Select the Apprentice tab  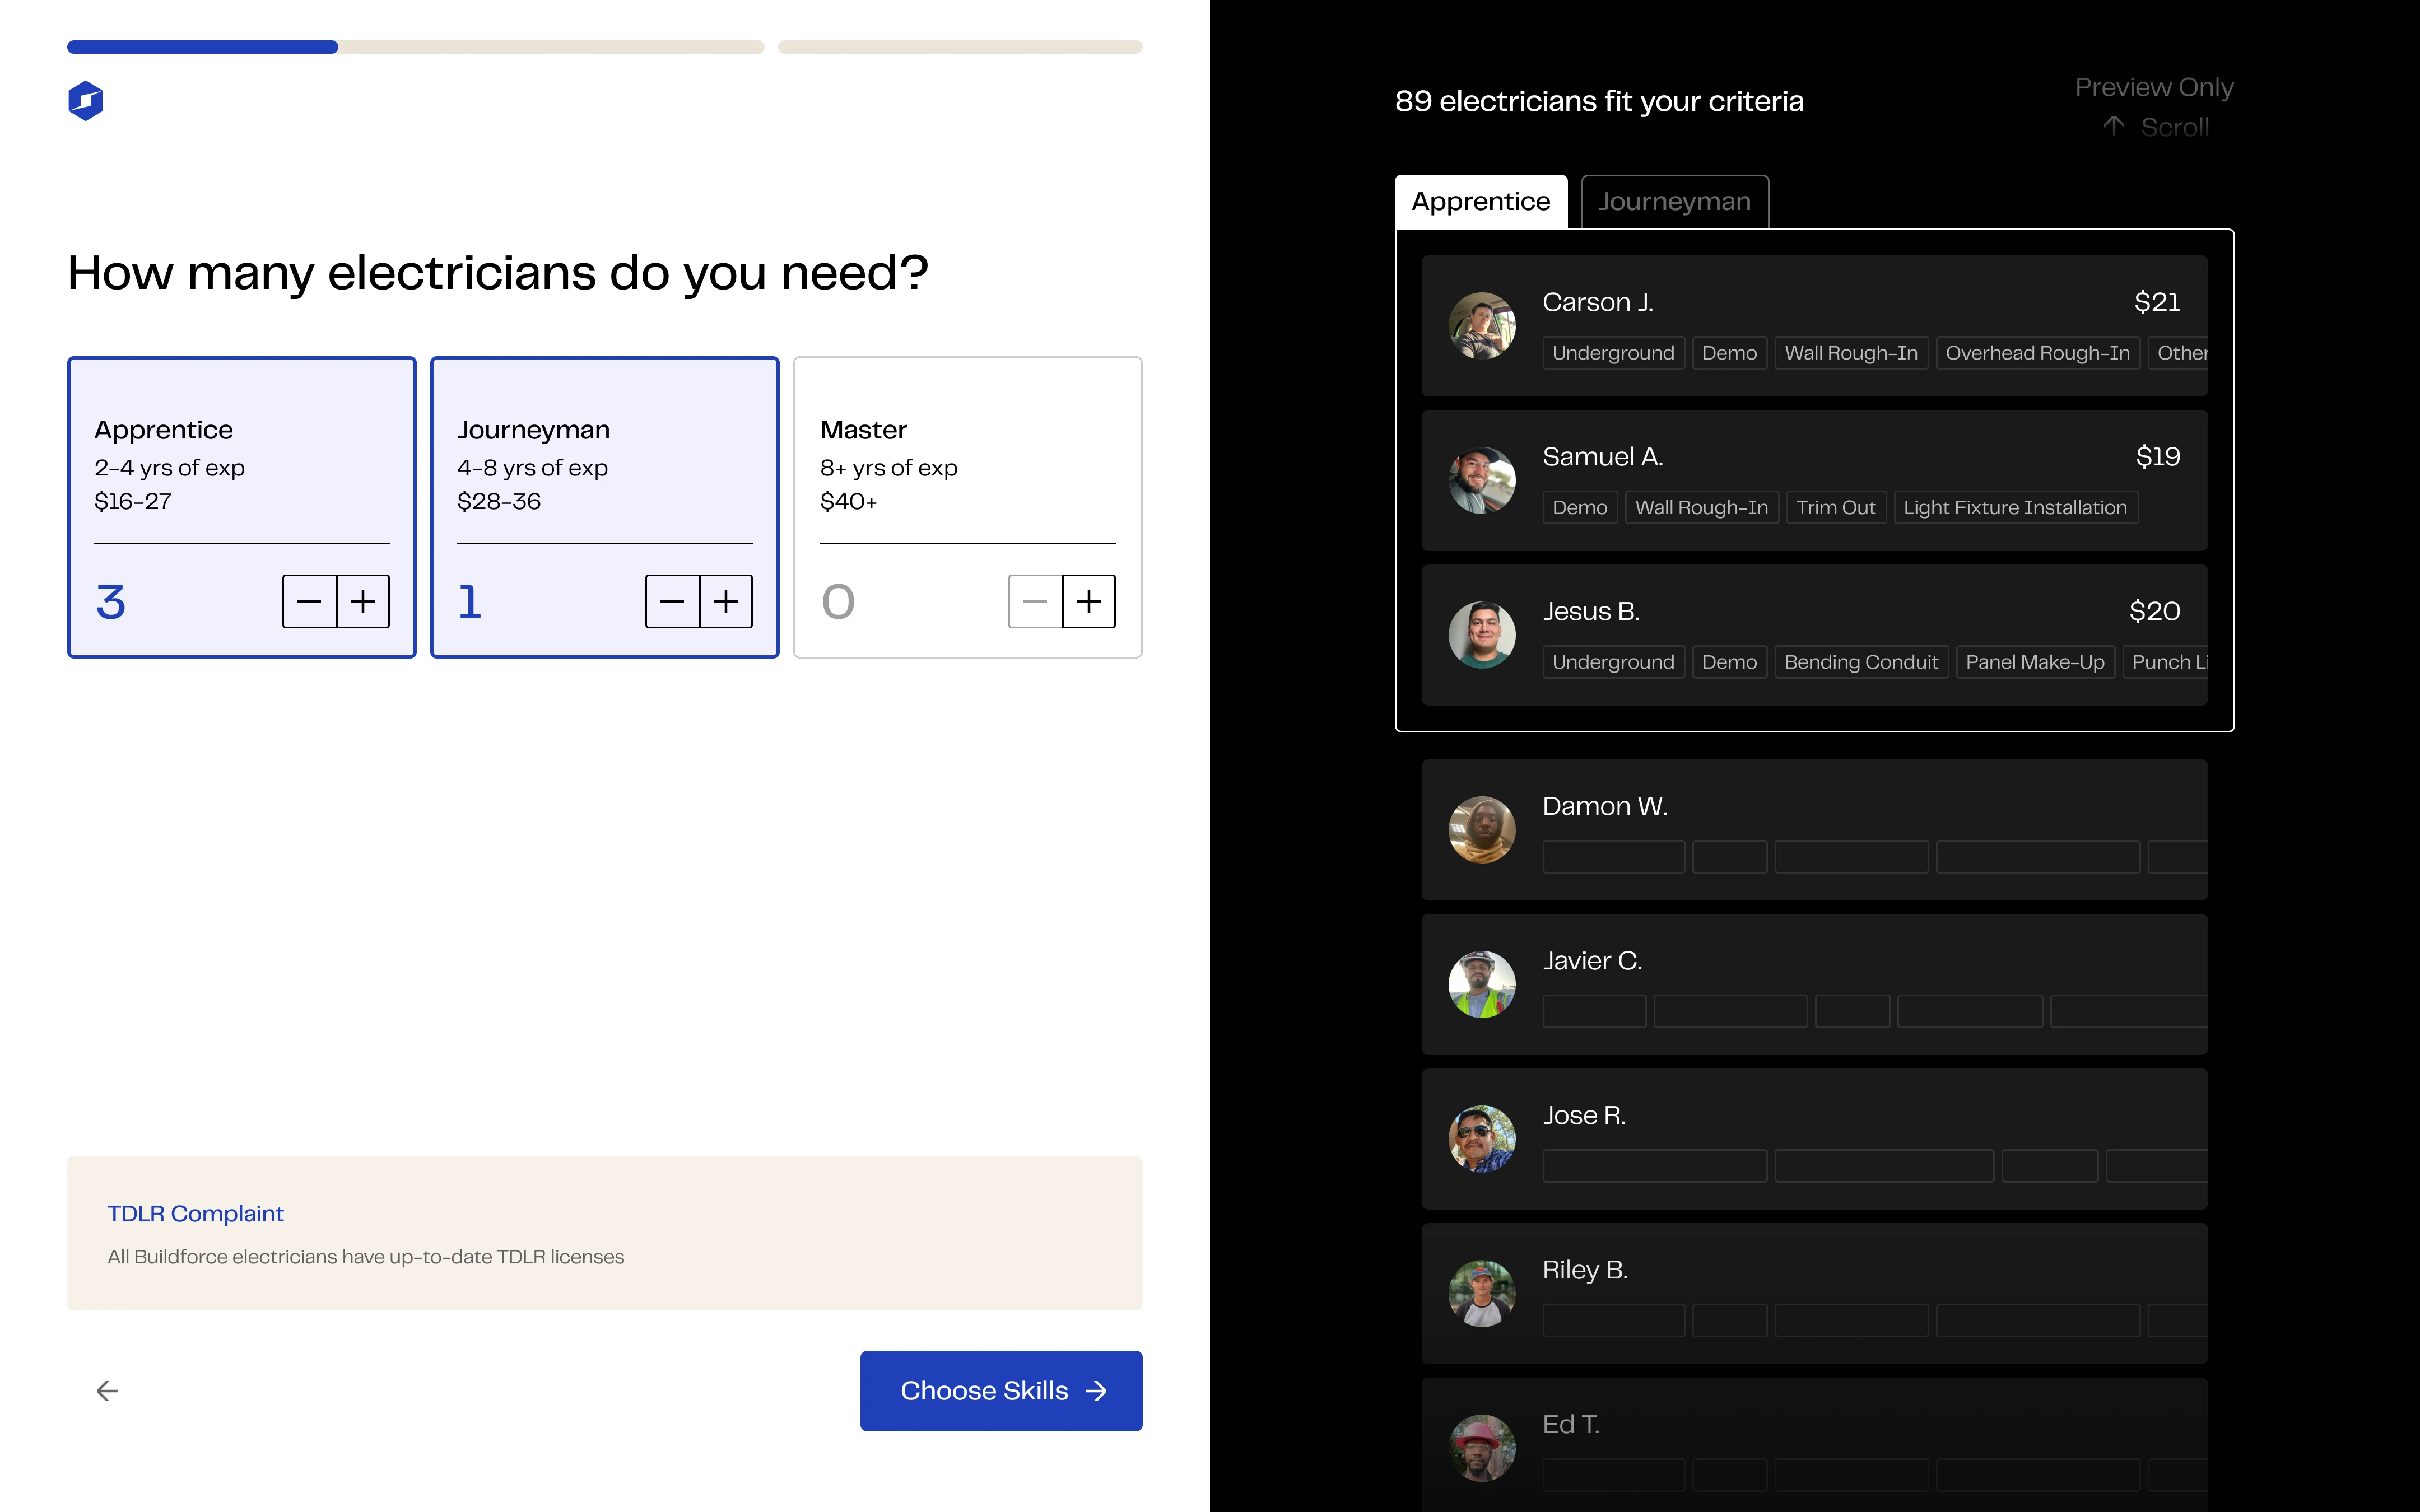pos(1481,201)
